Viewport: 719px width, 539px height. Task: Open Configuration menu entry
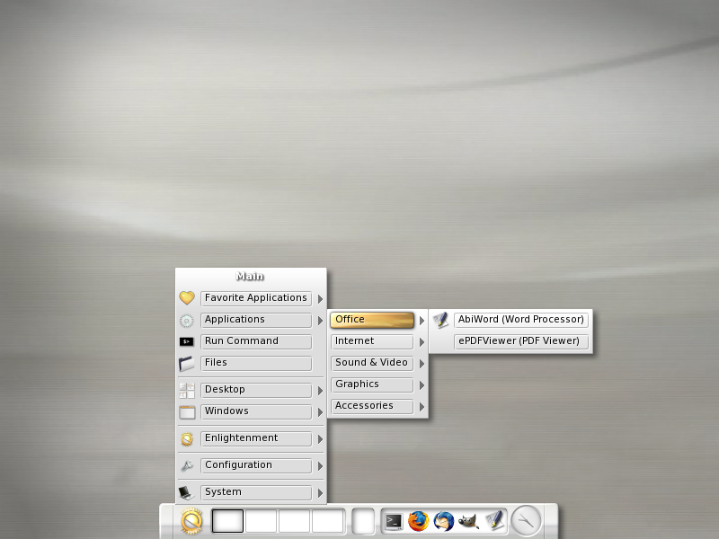(x=256, y=465)
